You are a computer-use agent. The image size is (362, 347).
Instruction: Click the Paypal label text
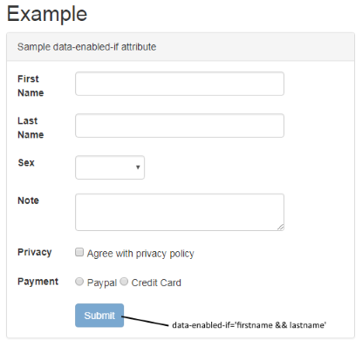(102, 282)
